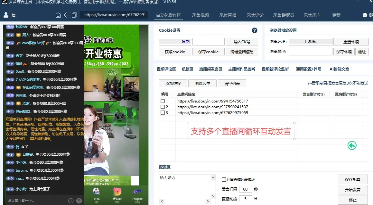This screenshot has width=373, height=205.
Task: Select 直播间发言区 sub-tab
Action: 211,69
